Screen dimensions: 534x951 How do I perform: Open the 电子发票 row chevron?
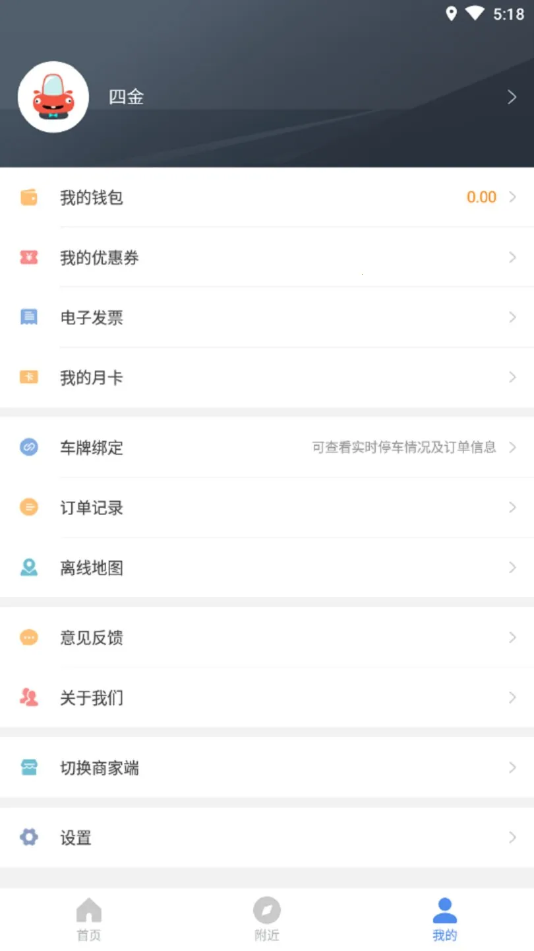pyautogui.click(x=512, y=318)
